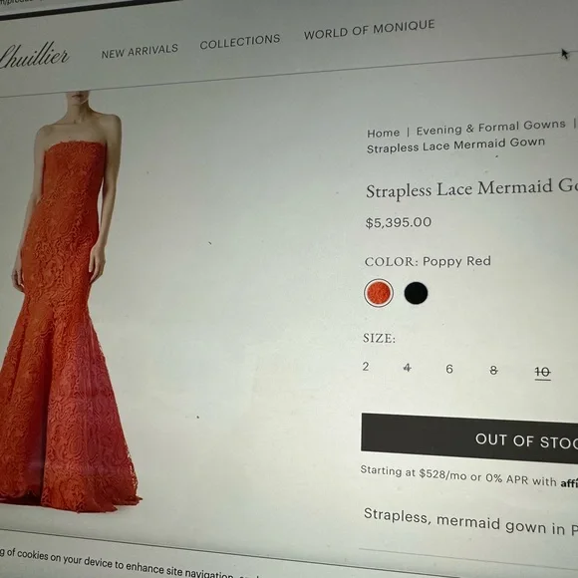The height and width of the screenshot is (578, 578).
Task: Choose the crossed-out size 8
Action: pyautogui.click(x=493, y=370)
